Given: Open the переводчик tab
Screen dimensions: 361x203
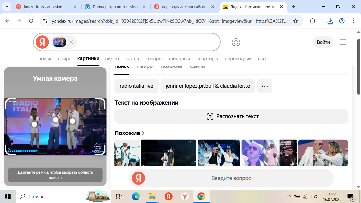Looking at the screenshot, I should 238,59.
